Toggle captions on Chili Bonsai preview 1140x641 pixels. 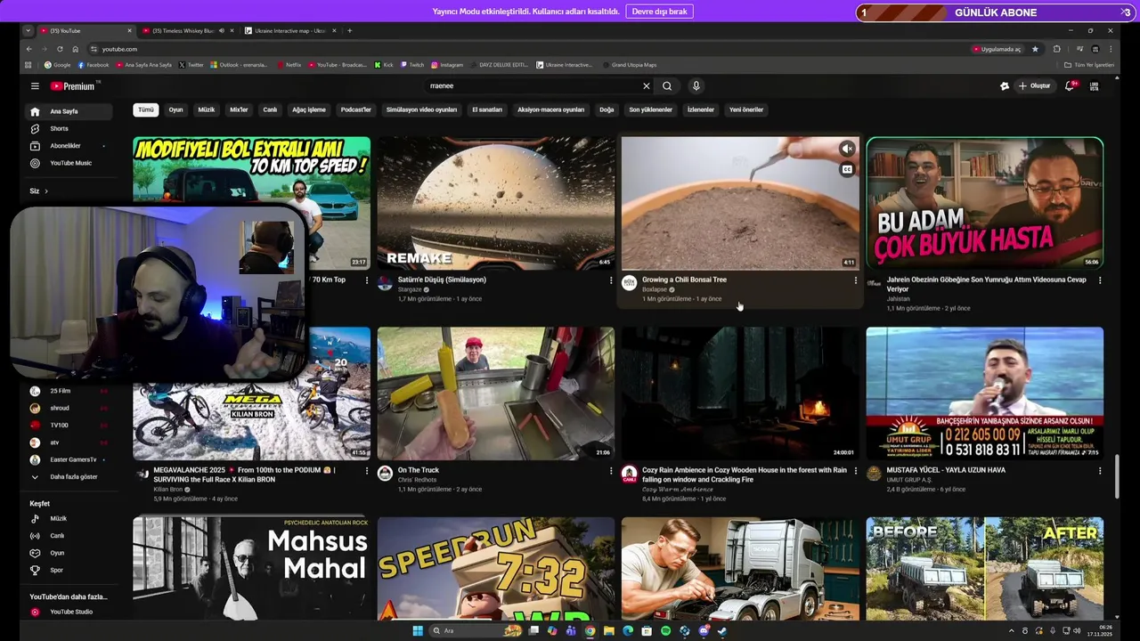(847, 169)
